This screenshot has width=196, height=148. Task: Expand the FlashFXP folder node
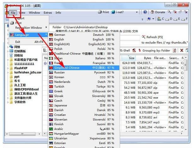[8, 68]
